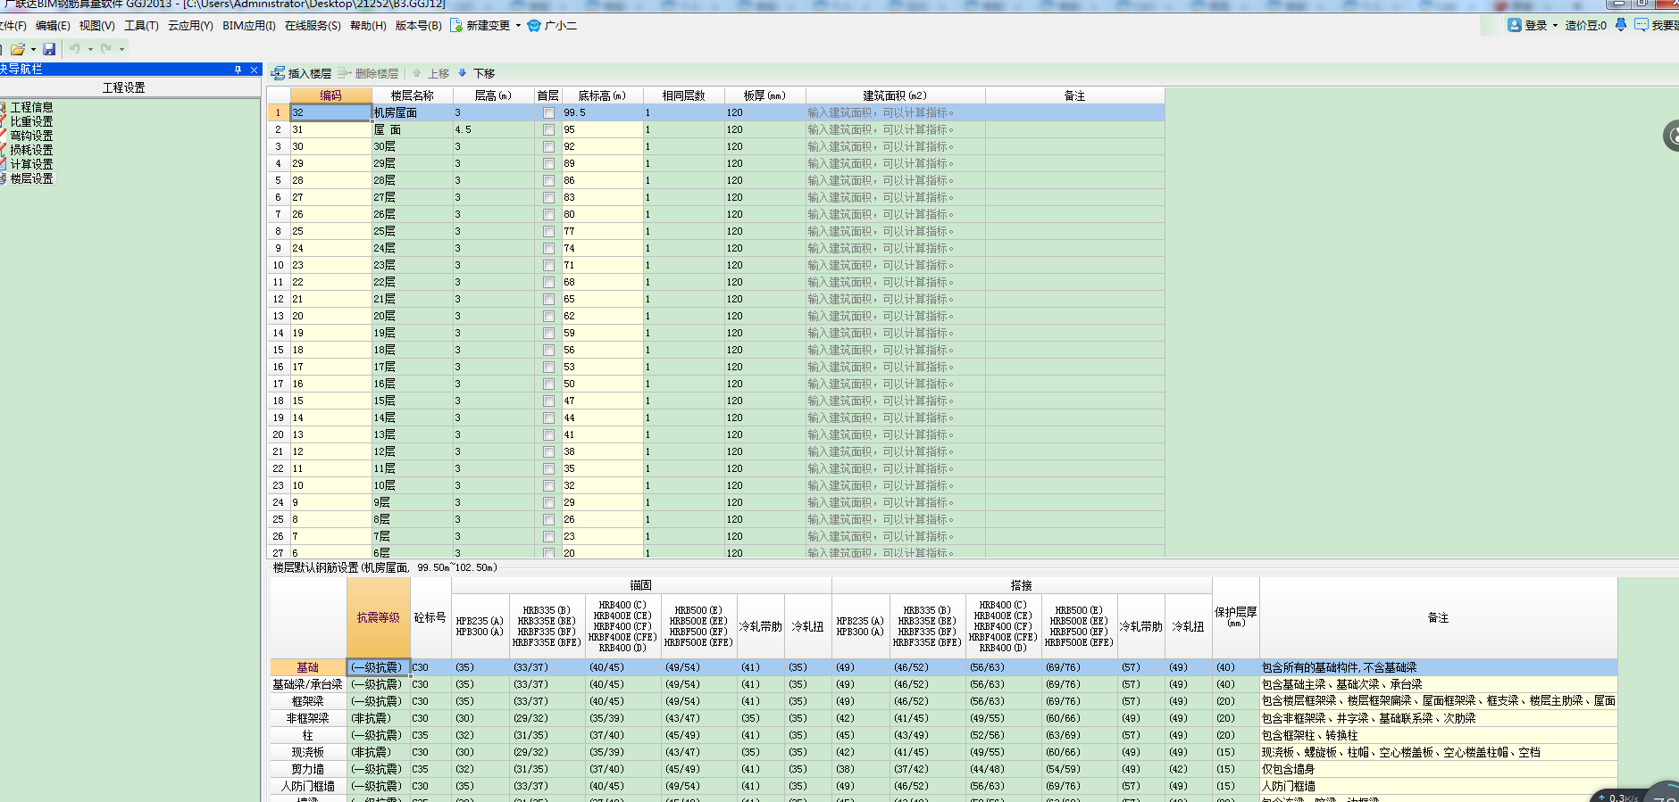Toggle 首层 checkbox for 10层 row
Viewport: 1679px width, 802px height.
548,486
